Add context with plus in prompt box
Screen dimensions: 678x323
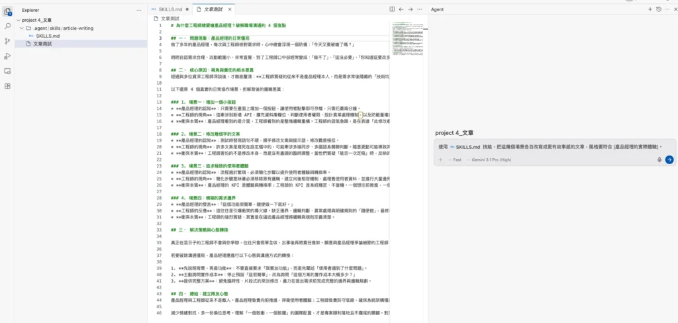(x=440, y=160)
